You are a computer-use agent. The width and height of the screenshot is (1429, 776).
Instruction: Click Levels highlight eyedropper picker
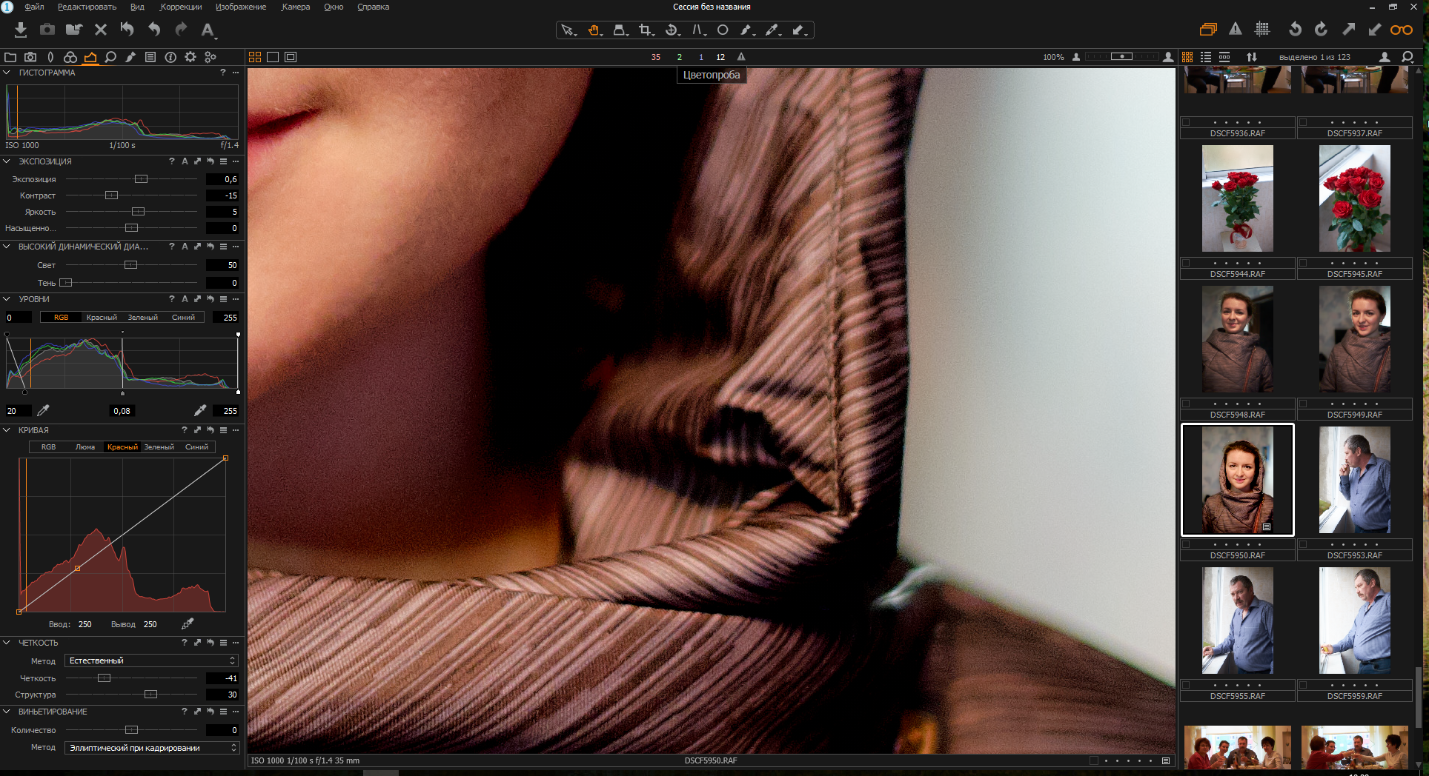pyautogui.click(x=199, y=411)
